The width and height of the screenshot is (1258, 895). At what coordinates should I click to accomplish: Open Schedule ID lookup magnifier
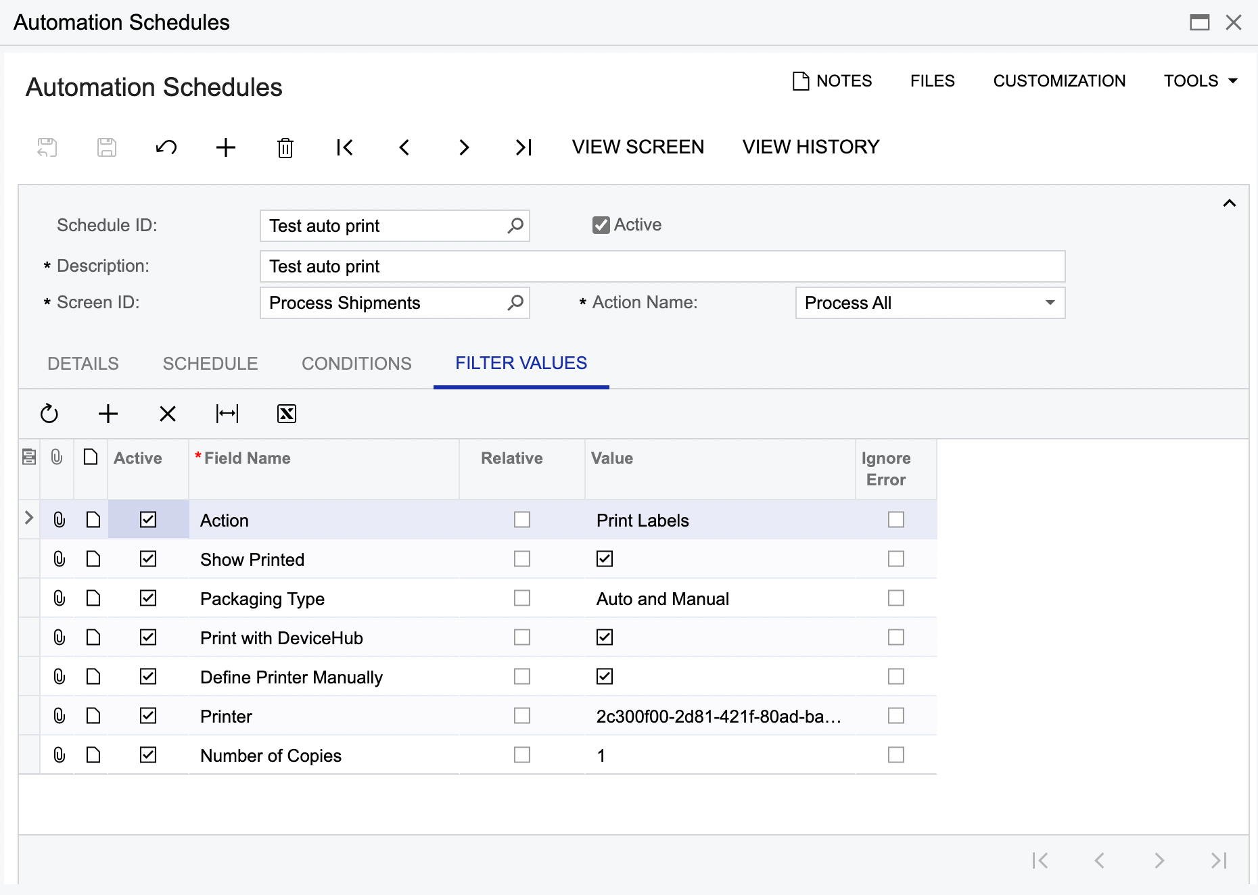coord(515,226)
